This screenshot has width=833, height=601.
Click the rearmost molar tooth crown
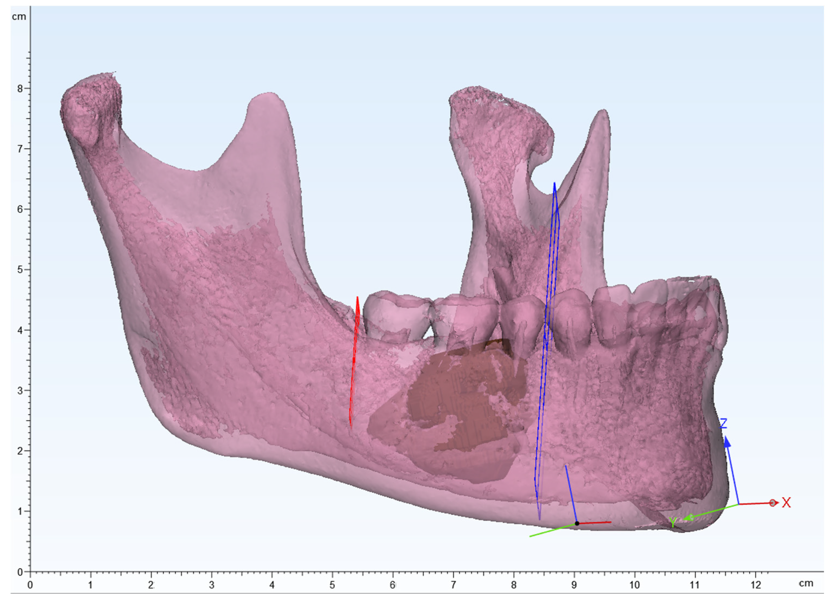point(397,316)
